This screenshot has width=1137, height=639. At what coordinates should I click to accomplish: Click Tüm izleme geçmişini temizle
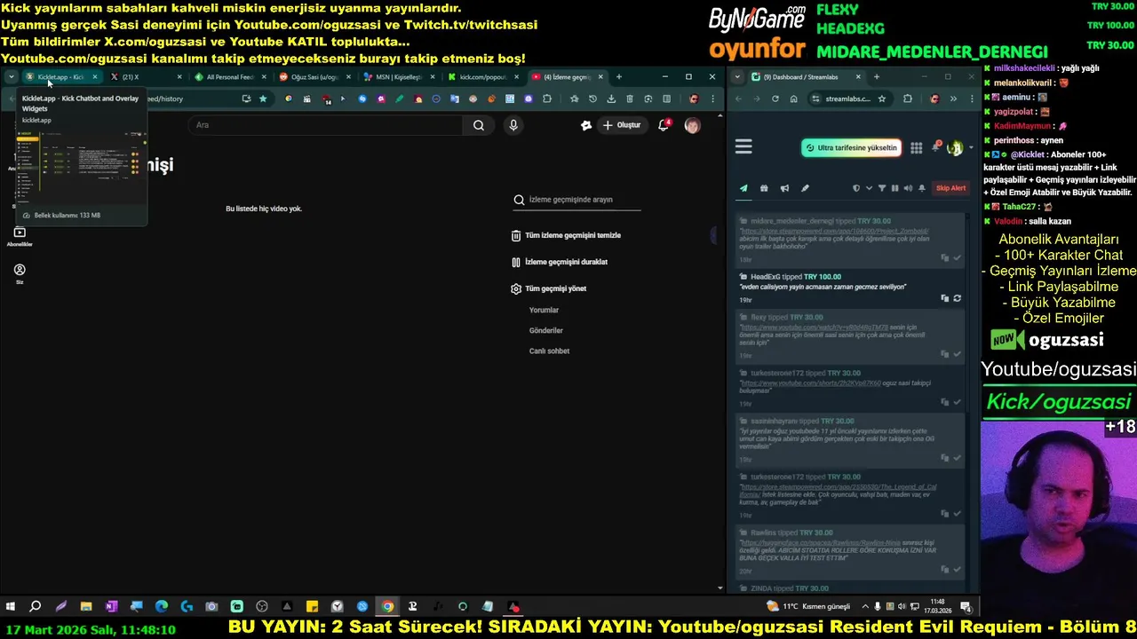(566, 235)
